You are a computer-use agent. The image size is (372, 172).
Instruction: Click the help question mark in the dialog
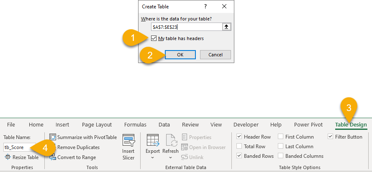[x=205, y=7]
